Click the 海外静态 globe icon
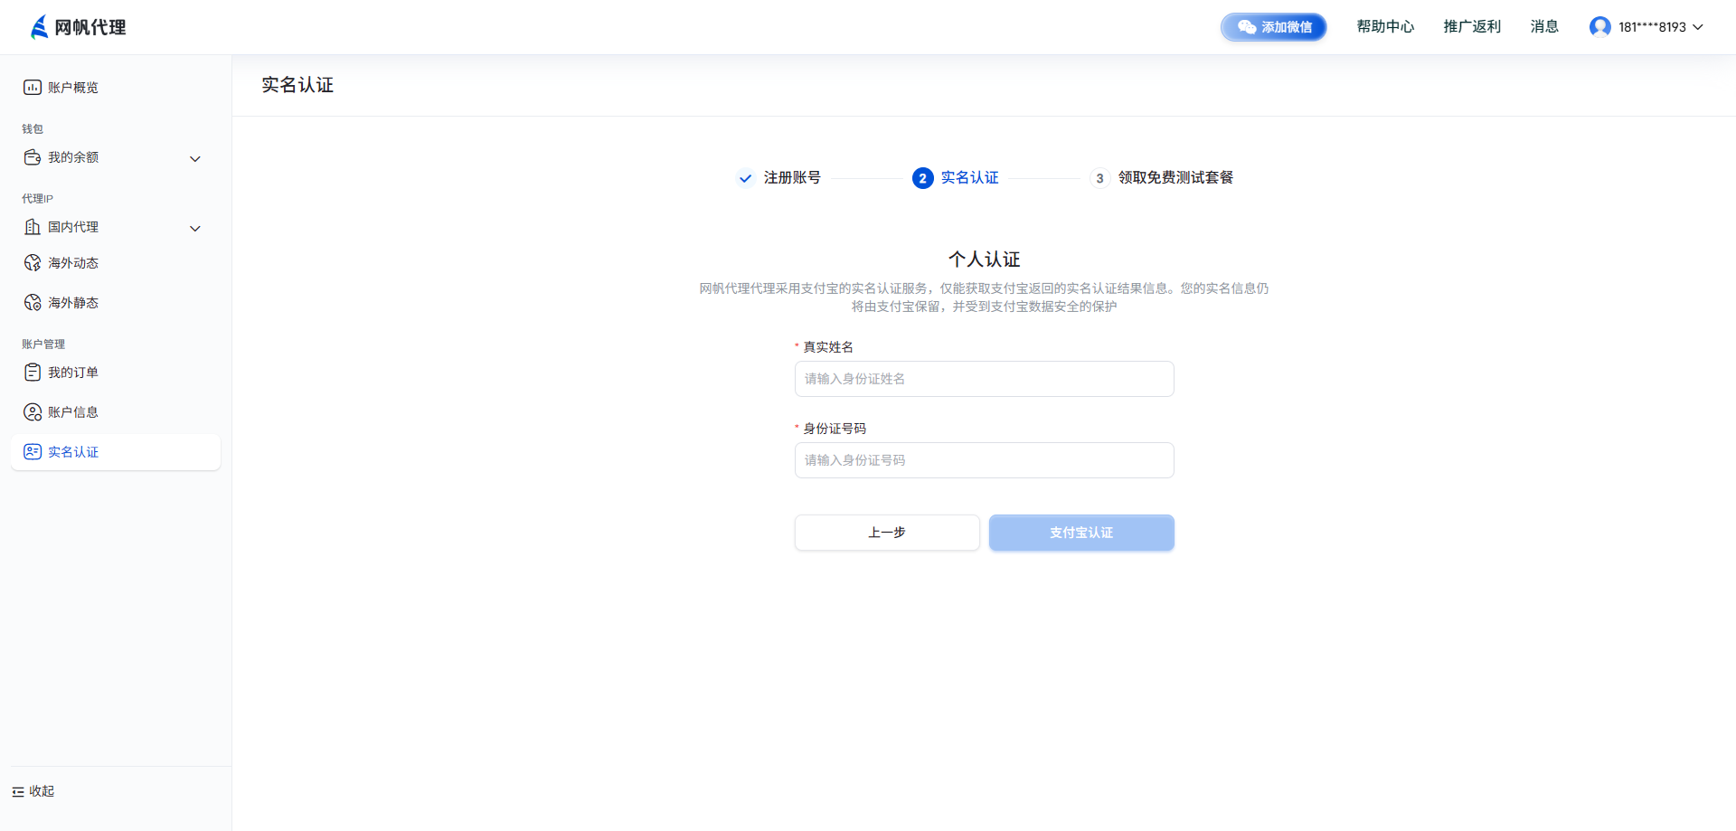The height and width of the screenshot is (831, 1736). 33,303
